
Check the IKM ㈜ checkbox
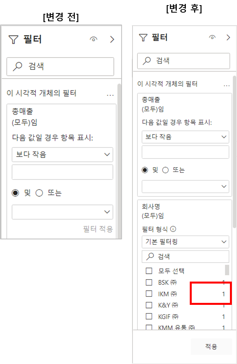pyautogui.click(x=149, y=294)
